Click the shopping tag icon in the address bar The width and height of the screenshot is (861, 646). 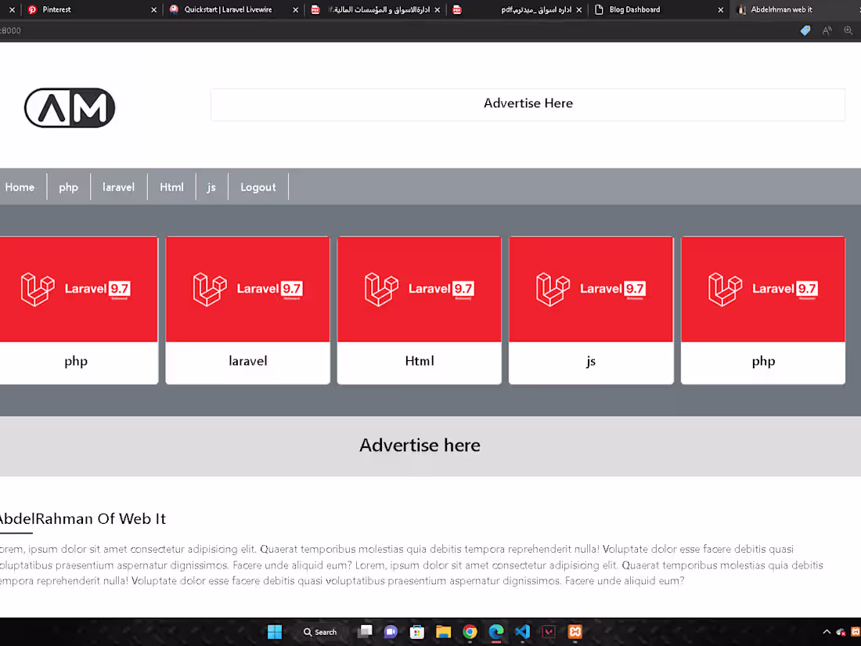point(805,31)
